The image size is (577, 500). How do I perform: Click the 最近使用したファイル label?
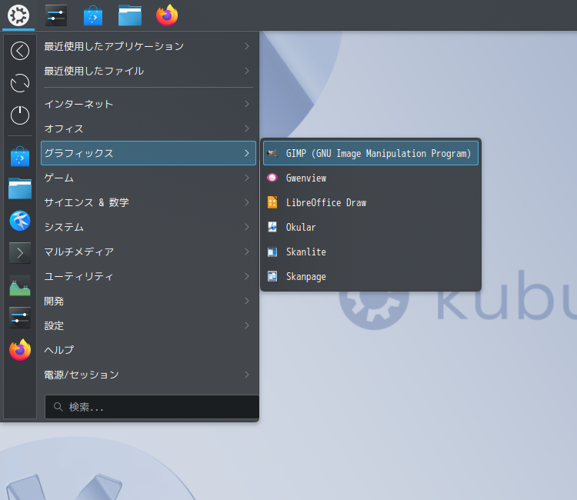(x=94, y=71)
